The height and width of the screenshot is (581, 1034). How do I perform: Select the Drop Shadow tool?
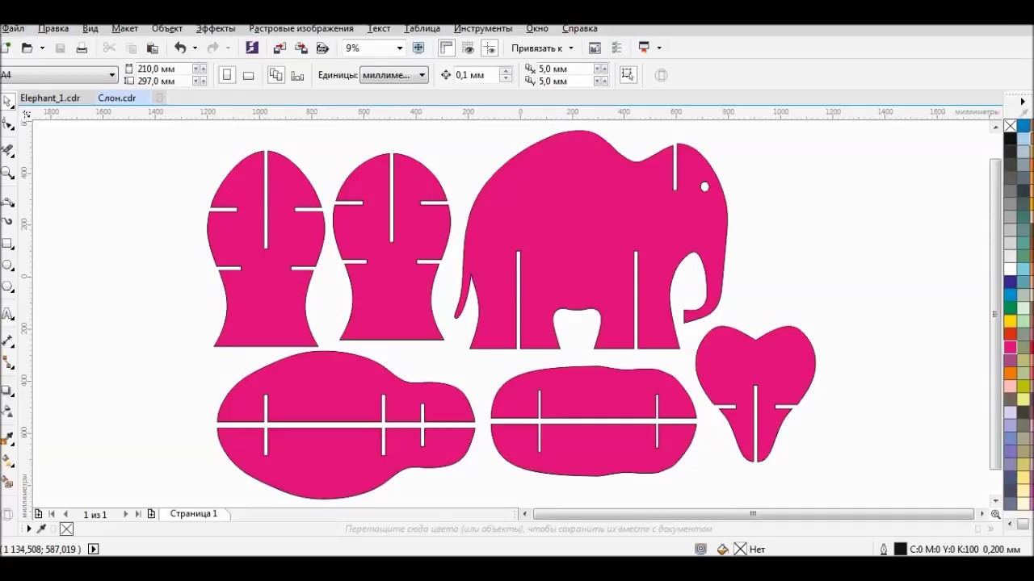[x=8, y=391]
